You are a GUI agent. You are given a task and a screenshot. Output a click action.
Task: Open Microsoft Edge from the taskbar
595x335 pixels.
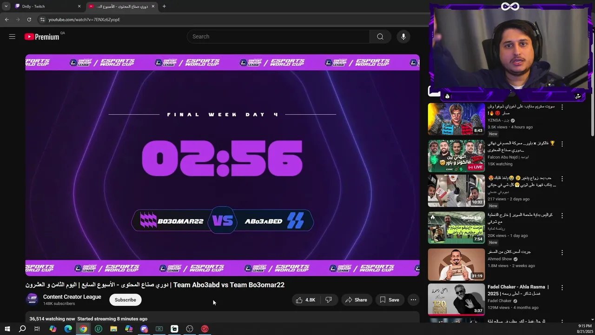click(68, 329)
